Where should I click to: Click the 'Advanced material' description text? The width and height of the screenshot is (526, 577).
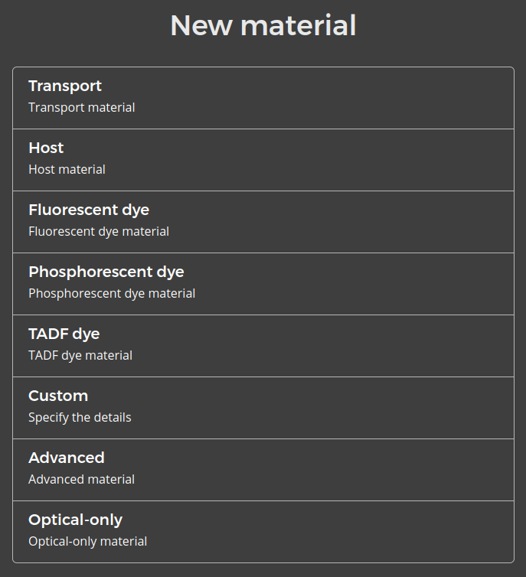pos(81,480)
